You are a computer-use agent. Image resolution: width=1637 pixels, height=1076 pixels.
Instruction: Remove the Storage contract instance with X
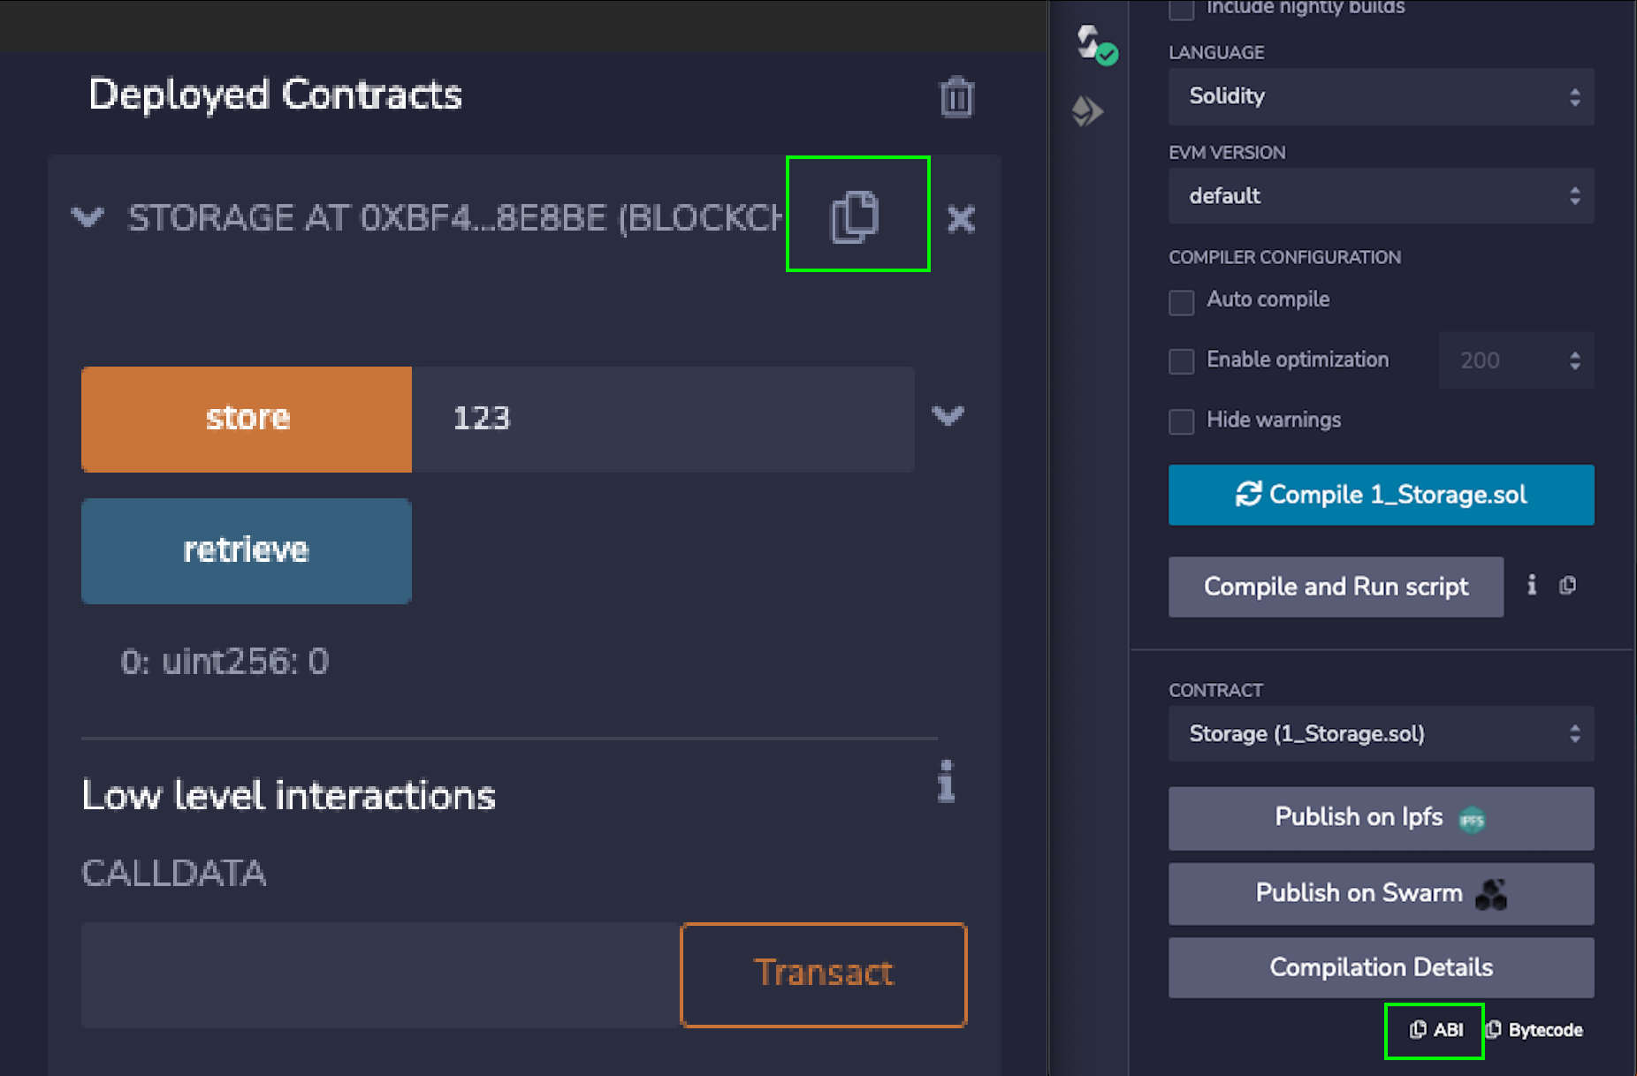click(961, 218)
